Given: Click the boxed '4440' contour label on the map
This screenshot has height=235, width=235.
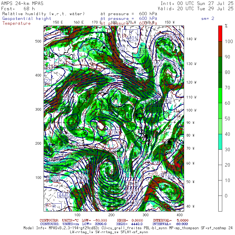Looking at the screenshot, I should pyautogui.click(x=64, y=195).
